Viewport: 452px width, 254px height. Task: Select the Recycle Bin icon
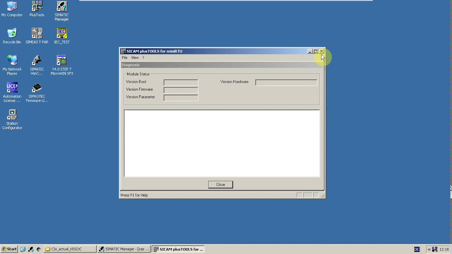[x=12, y=36]
